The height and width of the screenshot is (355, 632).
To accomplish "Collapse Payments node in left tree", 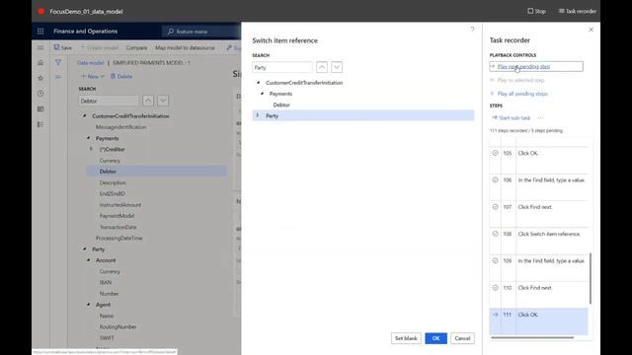I will point(89,138).
